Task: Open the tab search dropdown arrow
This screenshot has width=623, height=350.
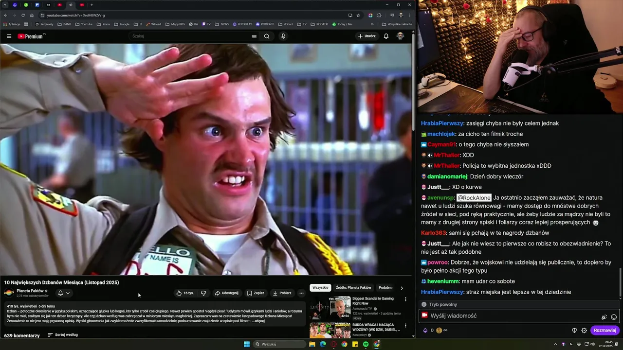Action: pos(4,5)
